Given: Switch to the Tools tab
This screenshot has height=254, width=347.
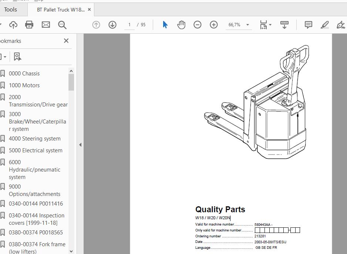Looking at the screenshot, I should click(x=10, y=10).
